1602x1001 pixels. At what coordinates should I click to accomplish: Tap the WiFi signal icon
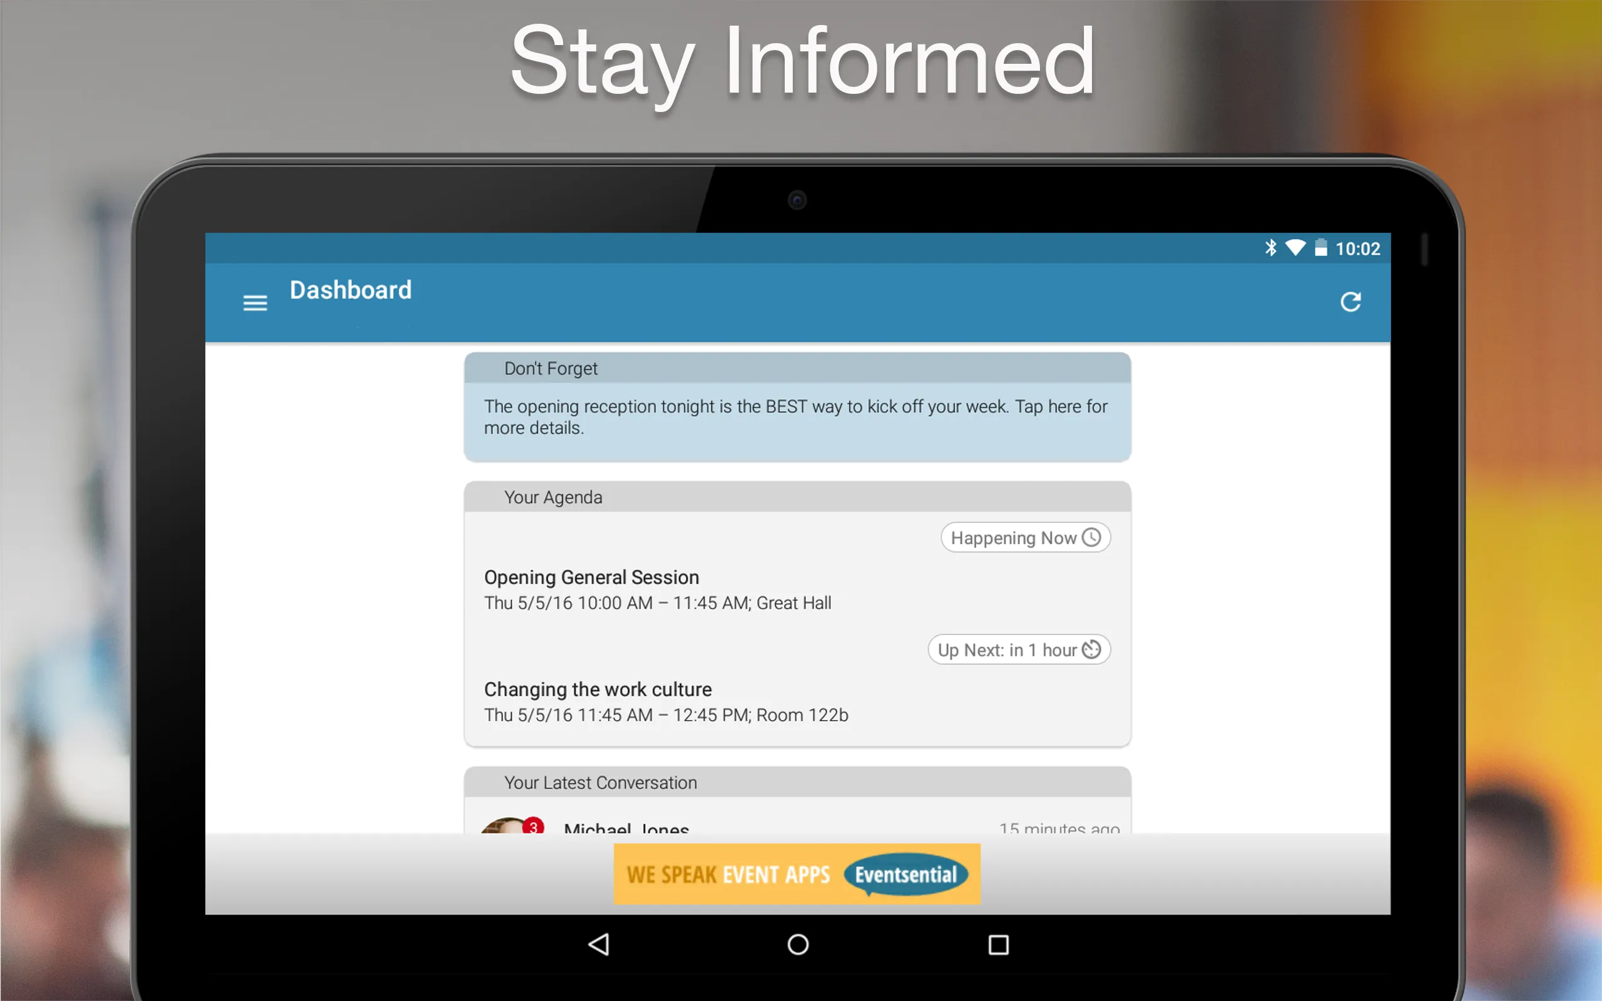[1290, 246]
